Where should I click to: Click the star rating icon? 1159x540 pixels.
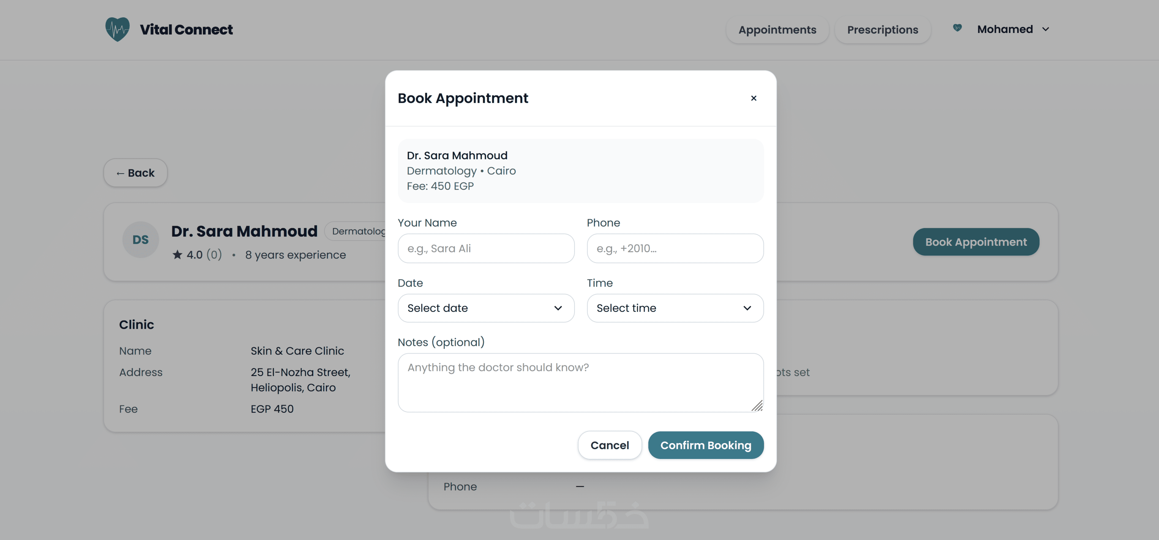click(x=177, y=255)
